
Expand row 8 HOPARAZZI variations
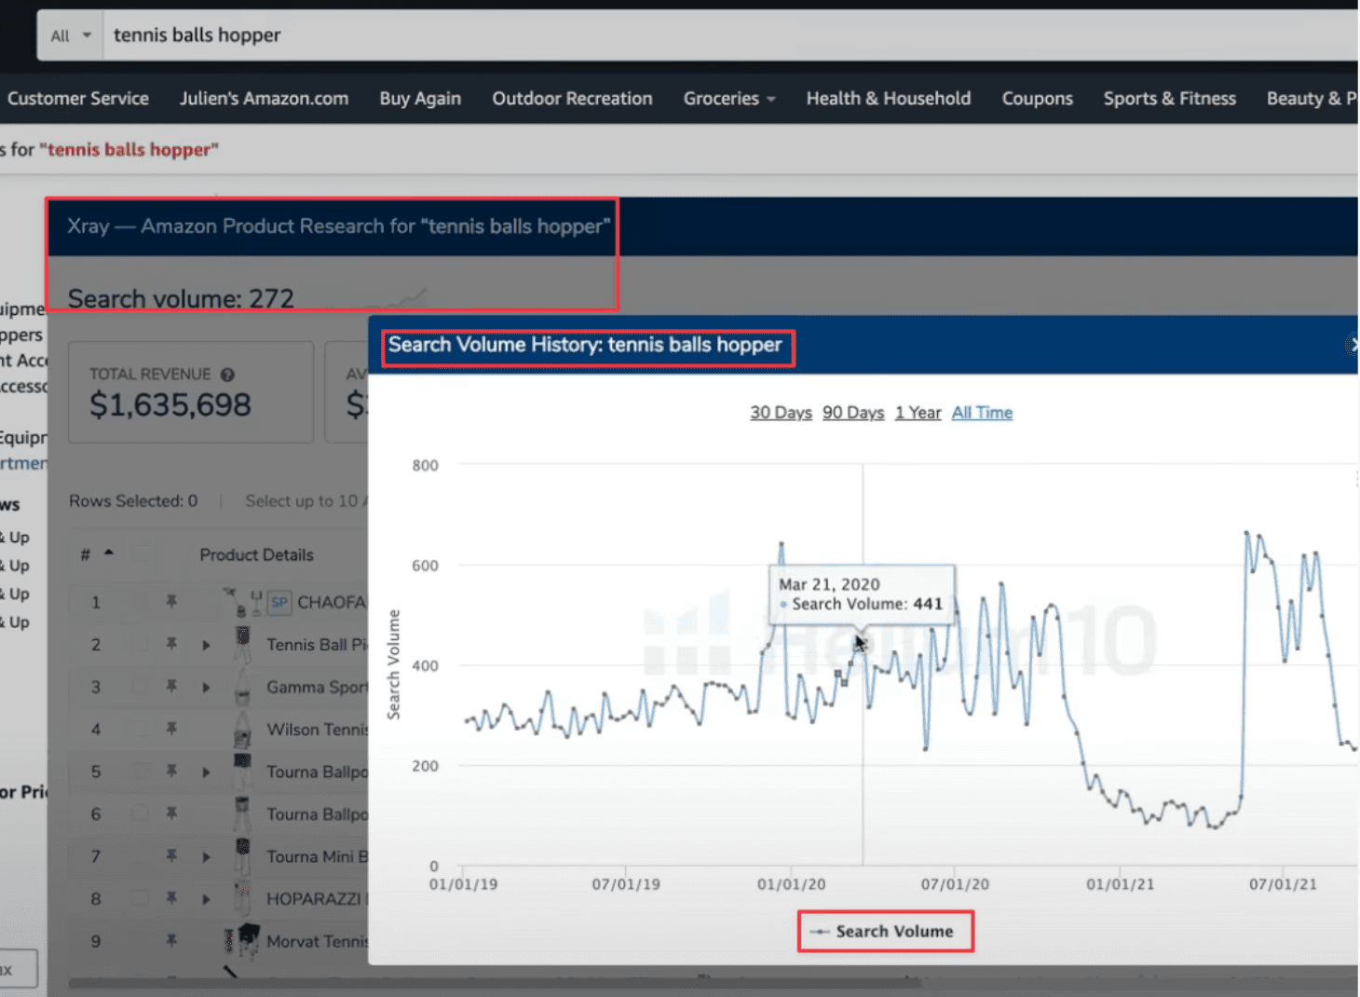coord(207,899)
